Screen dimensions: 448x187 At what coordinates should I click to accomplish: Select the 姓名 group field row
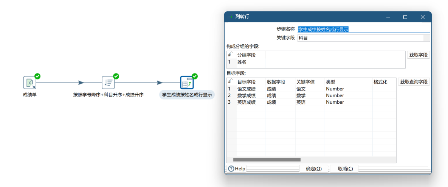pos(242,62)
